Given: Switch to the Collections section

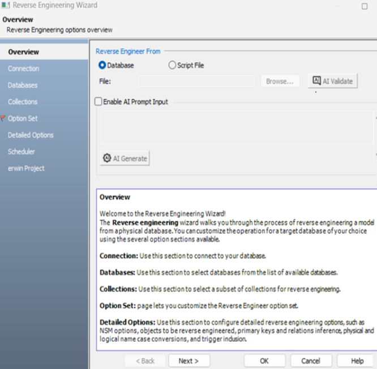Looking at the screenshot, I should (x=23, y=102).
